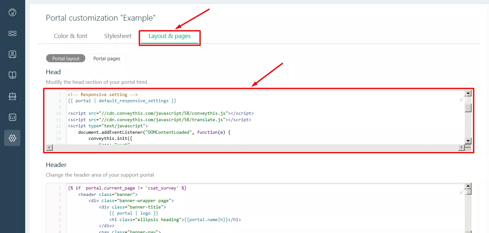Expand the Head code editor to fullscreen

coord(463,98)
